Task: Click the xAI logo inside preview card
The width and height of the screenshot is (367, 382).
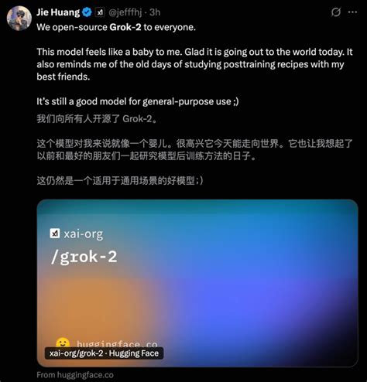Action: pos(55,234)
